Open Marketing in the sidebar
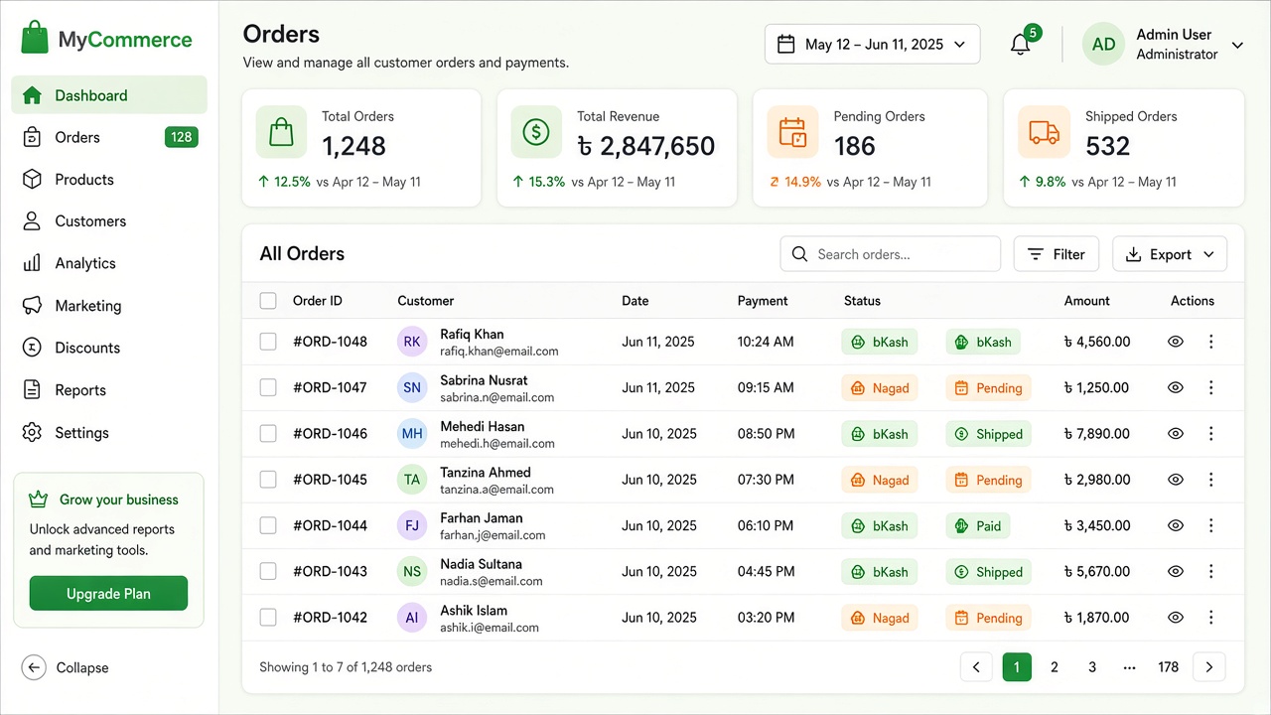Viewport: 1271px width, 715px height. click(x=109, y=306)
